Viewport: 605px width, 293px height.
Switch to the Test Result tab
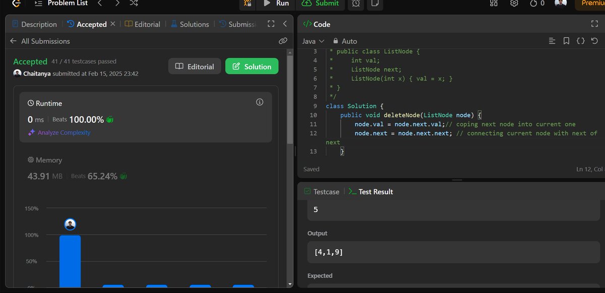coord(371,191)
